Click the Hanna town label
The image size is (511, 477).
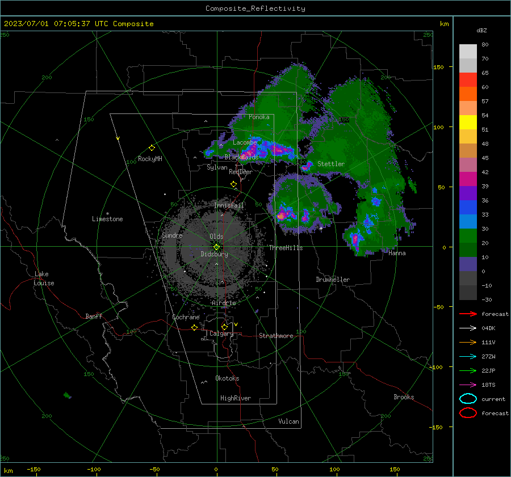(x=397, y=253)
